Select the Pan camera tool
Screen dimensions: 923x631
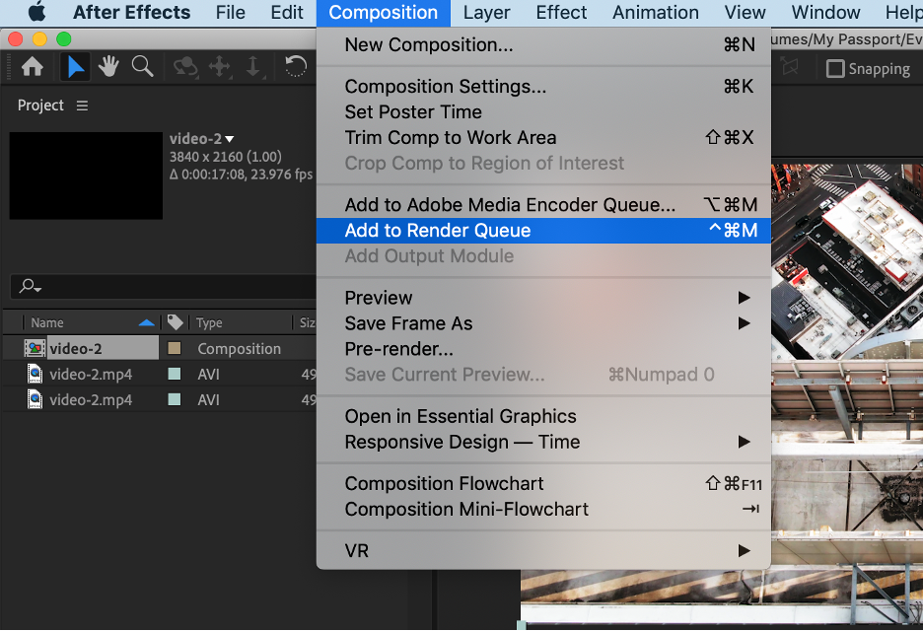(x=219, y=67)
